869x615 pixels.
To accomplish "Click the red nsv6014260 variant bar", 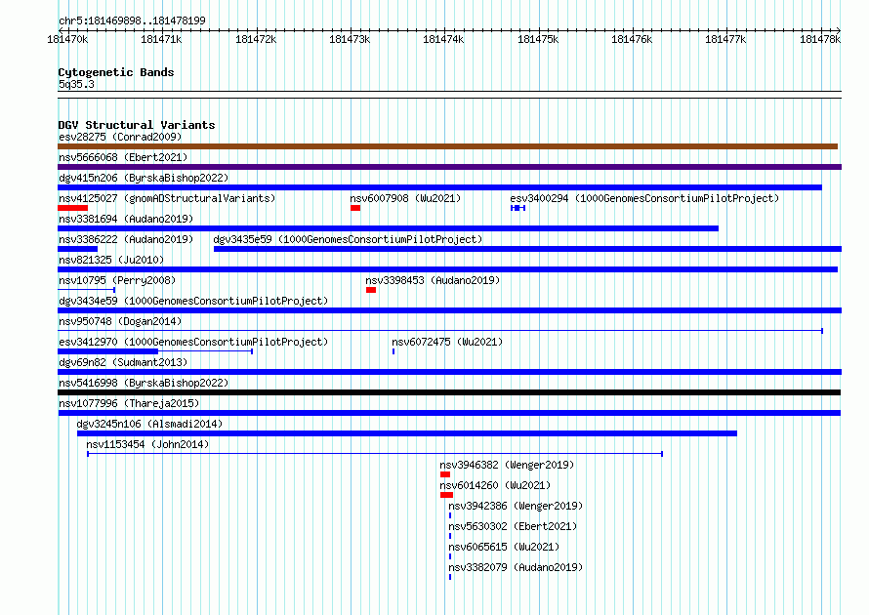I will click(x=446, y=495).
